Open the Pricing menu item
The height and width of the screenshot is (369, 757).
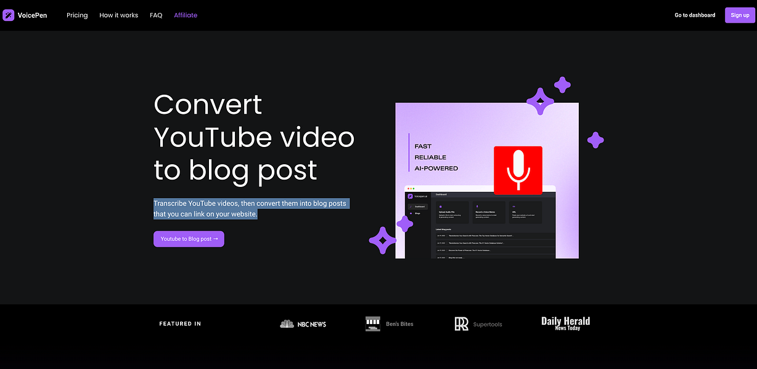76,15
